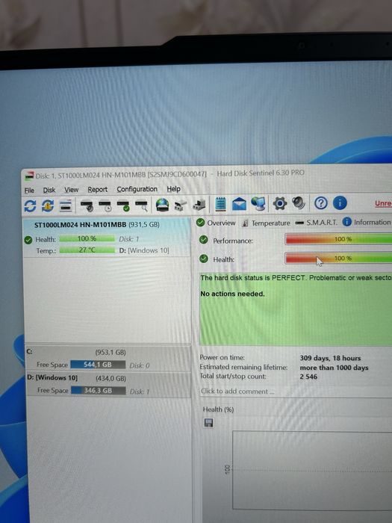
Task: Click the disk with magnifier icon
Action: [x=141, y=205]
